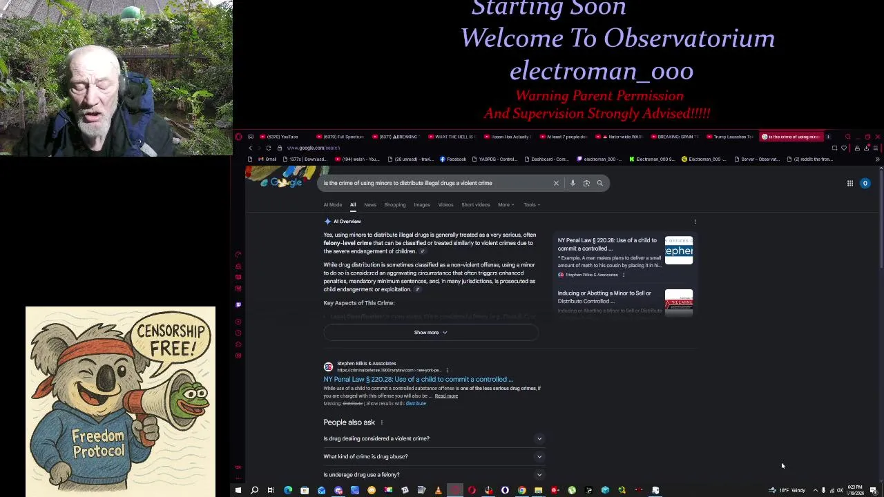Click source thumbnail beside NY Penal Law card

point(679,251)
